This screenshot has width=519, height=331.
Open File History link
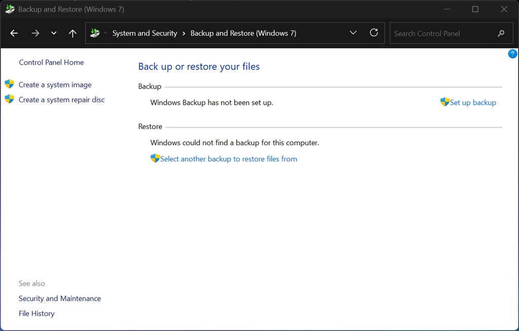[36, 313]
